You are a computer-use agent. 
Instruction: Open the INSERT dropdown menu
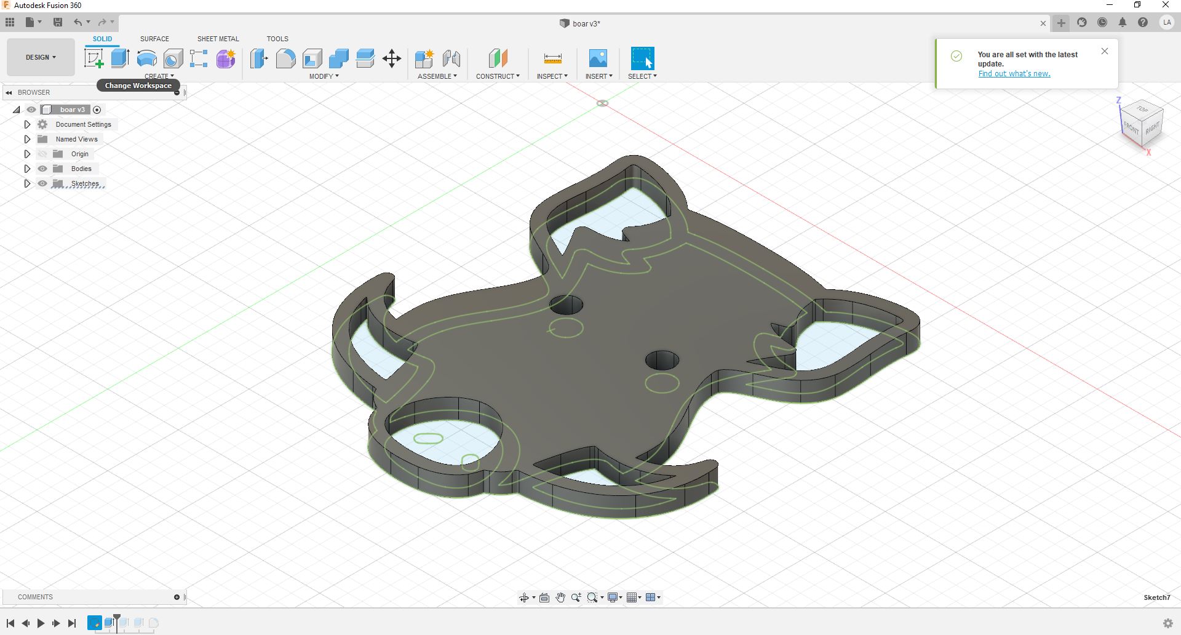598,76
